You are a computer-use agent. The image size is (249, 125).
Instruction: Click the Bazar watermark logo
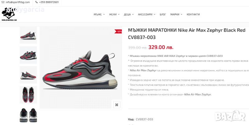click(230, 116)
